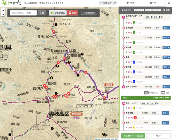The image size is (172, 140).
Task: Click the 新村橋 waypoint name in itinerary
Action: 128,47
